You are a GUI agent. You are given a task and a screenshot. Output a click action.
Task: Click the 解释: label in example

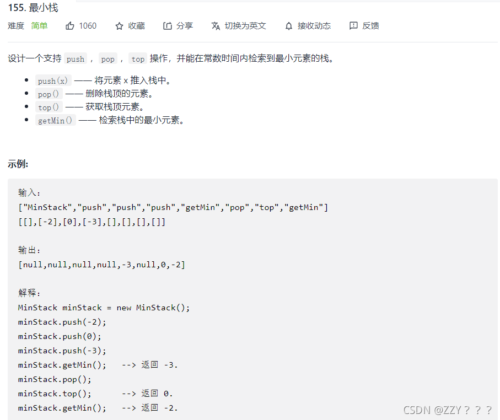pyautogui.click(x=29, y=293)
